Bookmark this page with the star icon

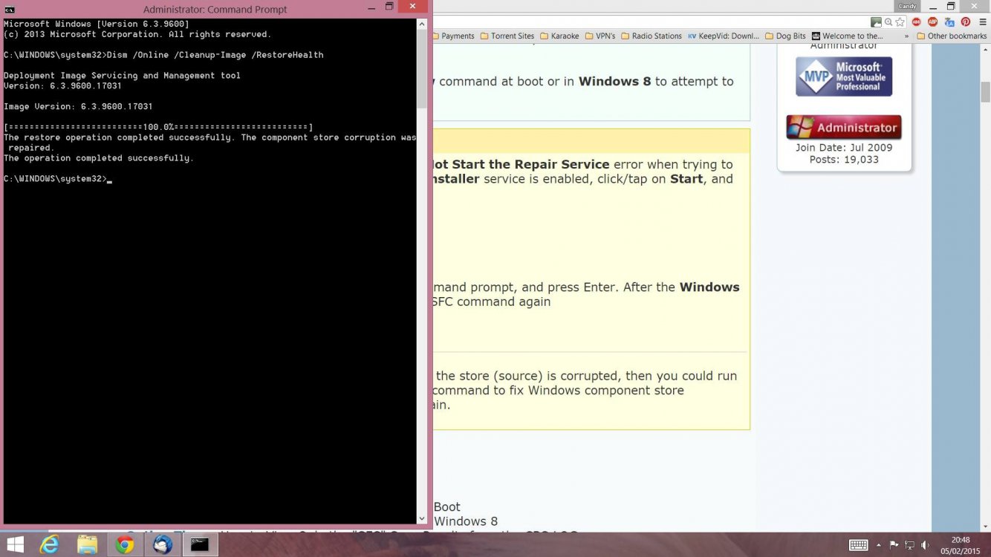click(x=900, y=22)
